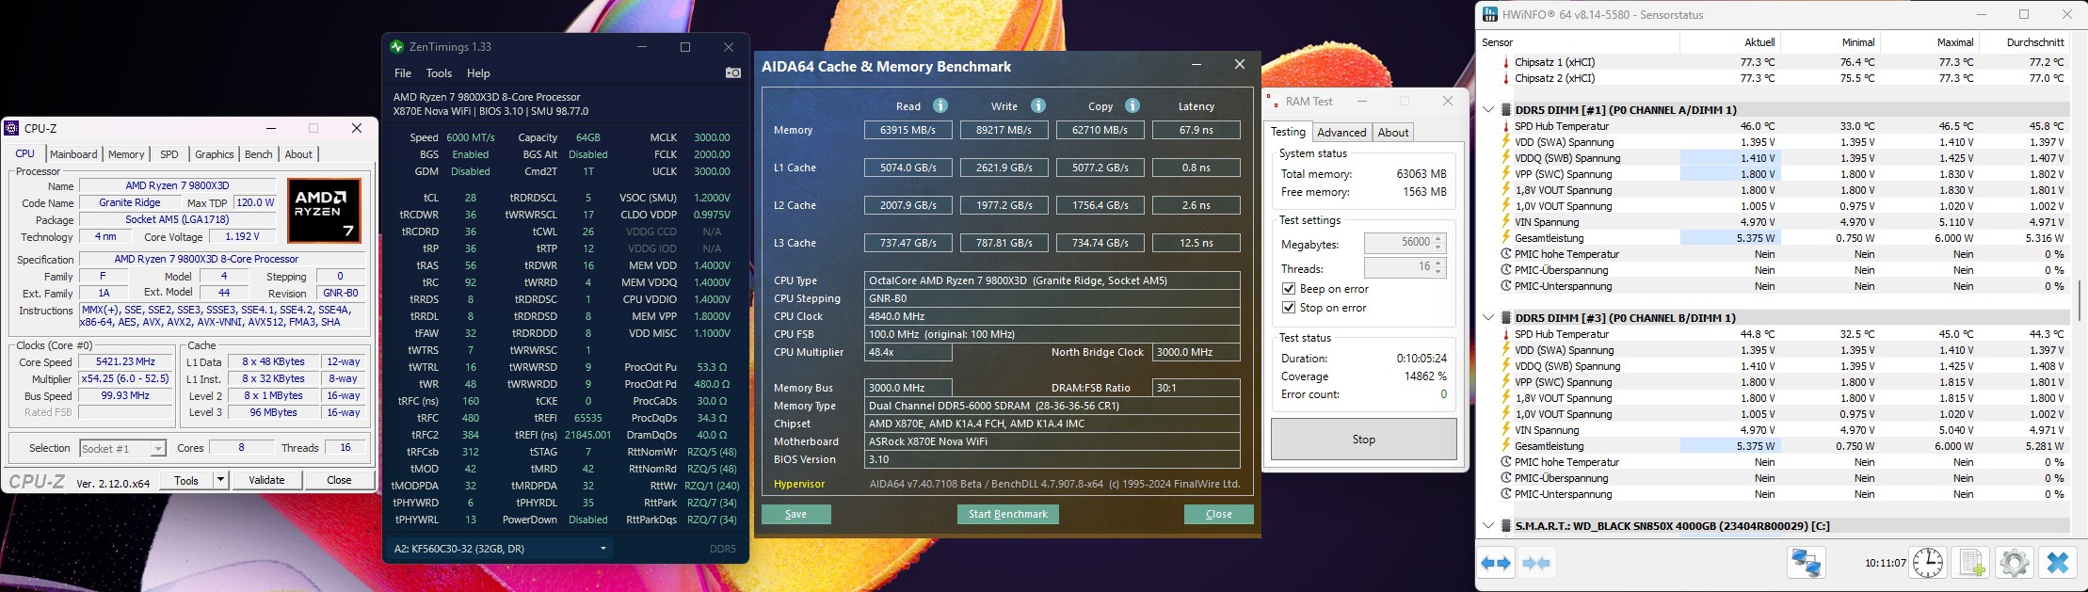
Task: Open HWiNFO sensor settings gear icon
Action: pos(2014,564)
